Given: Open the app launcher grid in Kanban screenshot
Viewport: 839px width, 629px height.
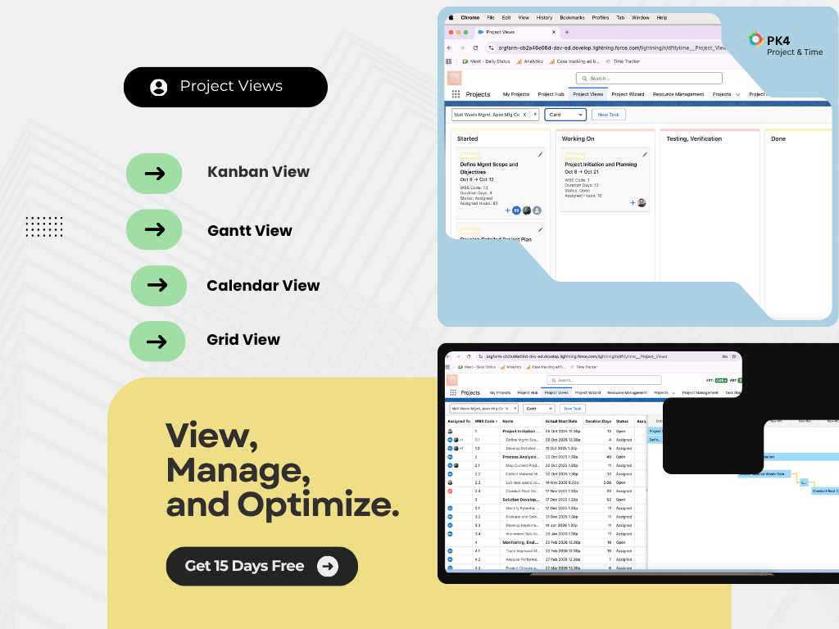Looking at the screenshot, I should tap(456, 94).
